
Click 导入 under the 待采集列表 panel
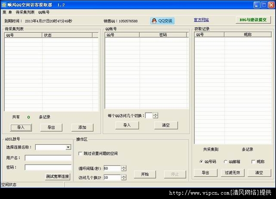(21, 127)
